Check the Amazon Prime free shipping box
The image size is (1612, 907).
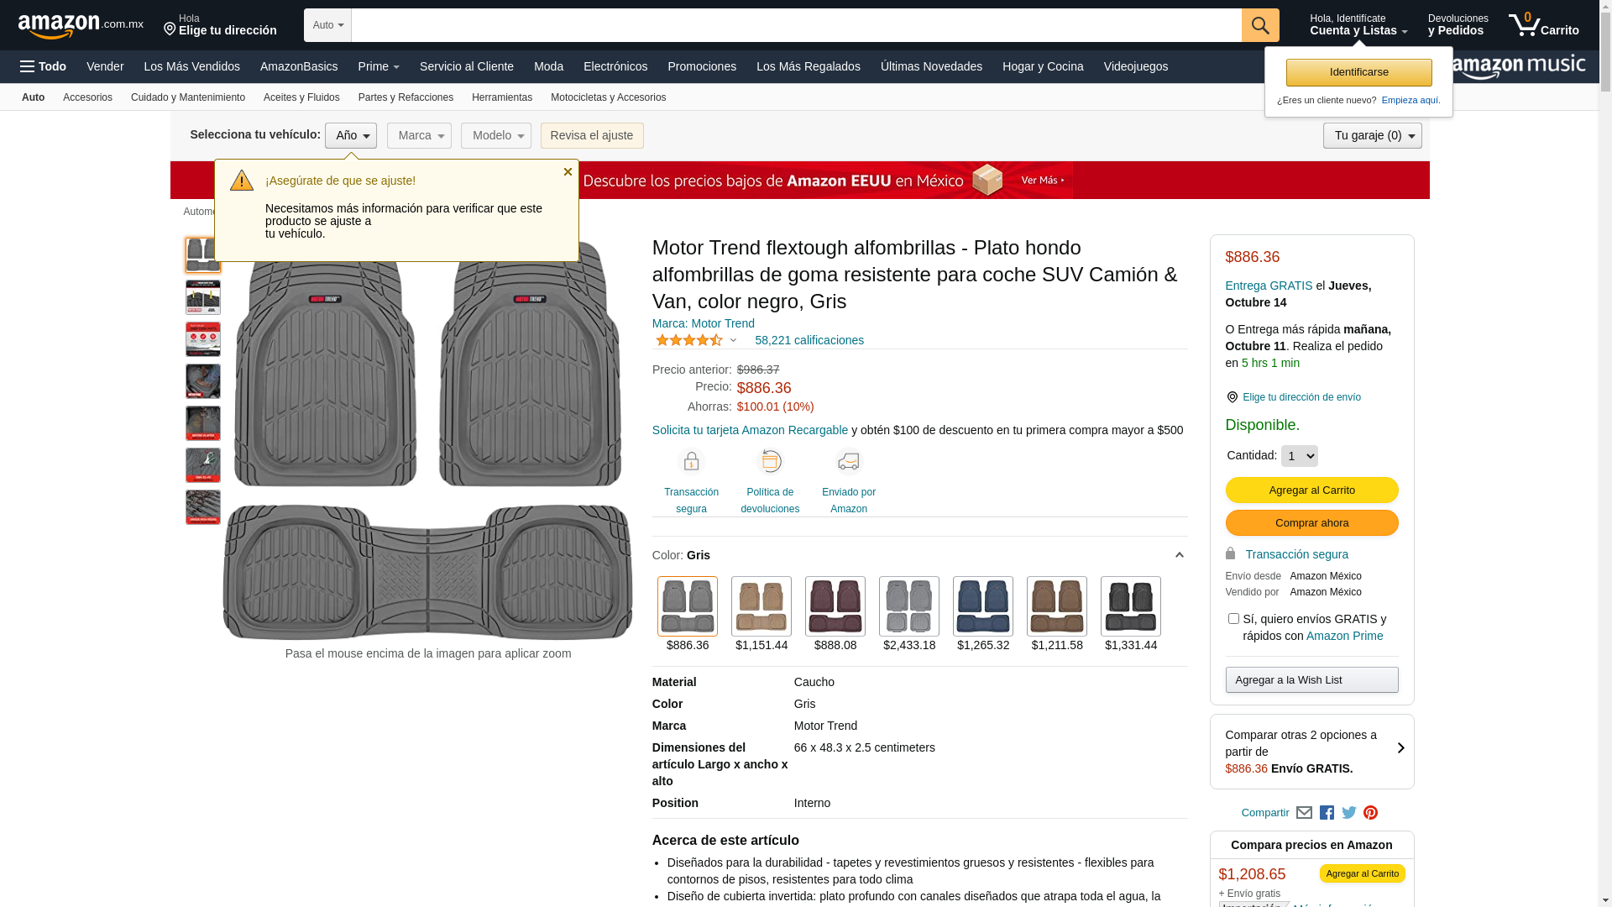point(1233,619)
